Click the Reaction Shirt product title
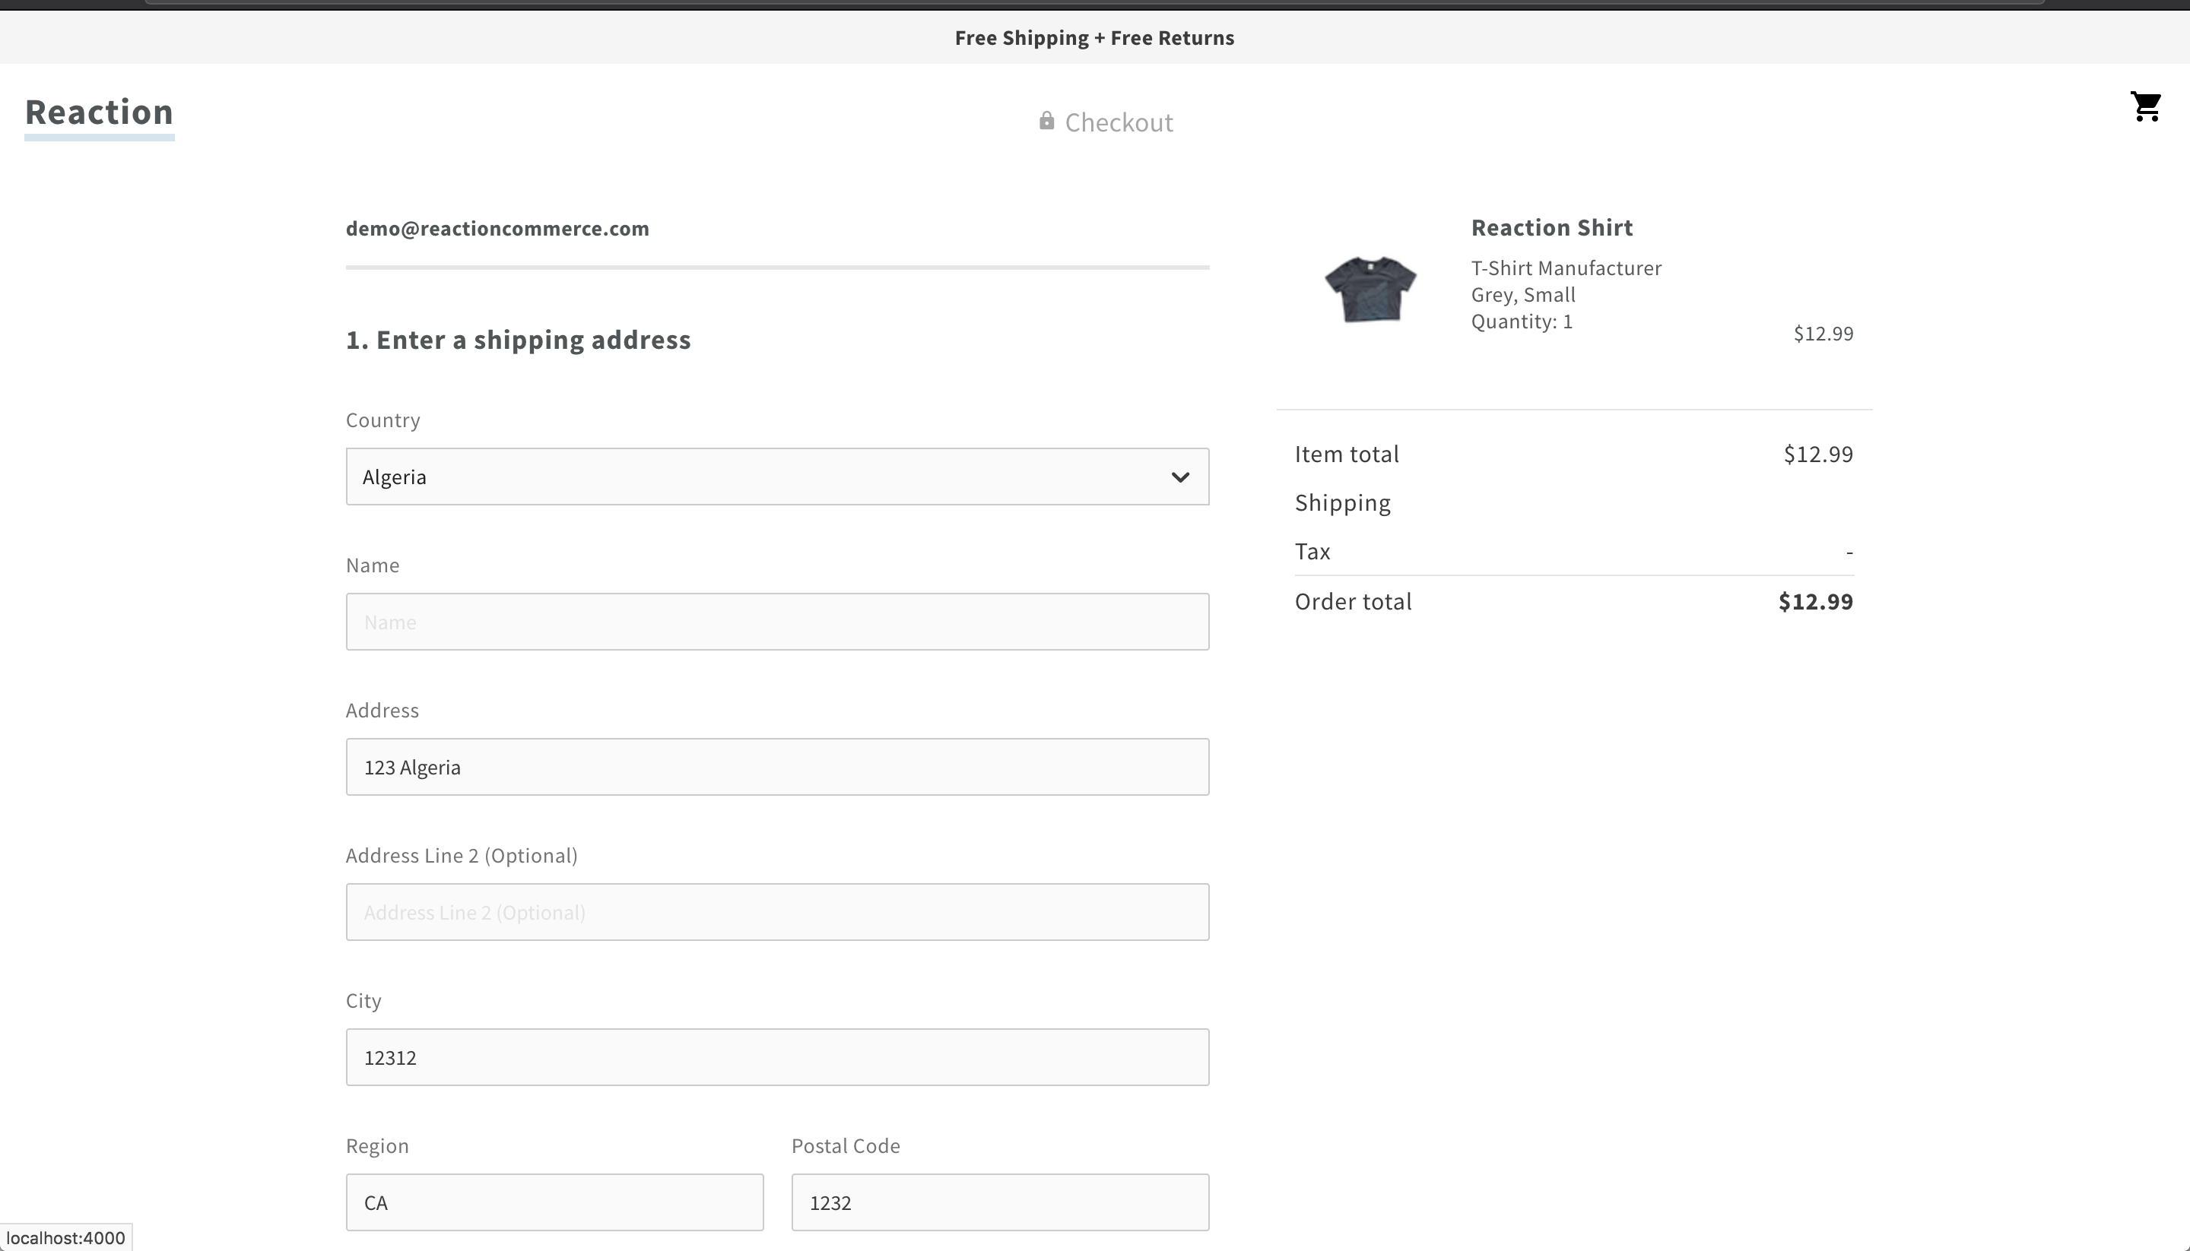This screenshot has height=1251, width=2190. point(1550,226)
